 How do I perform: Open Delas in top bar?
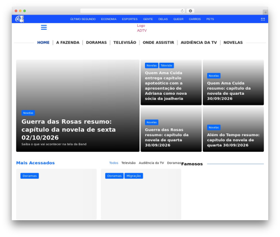coord(163,19)
